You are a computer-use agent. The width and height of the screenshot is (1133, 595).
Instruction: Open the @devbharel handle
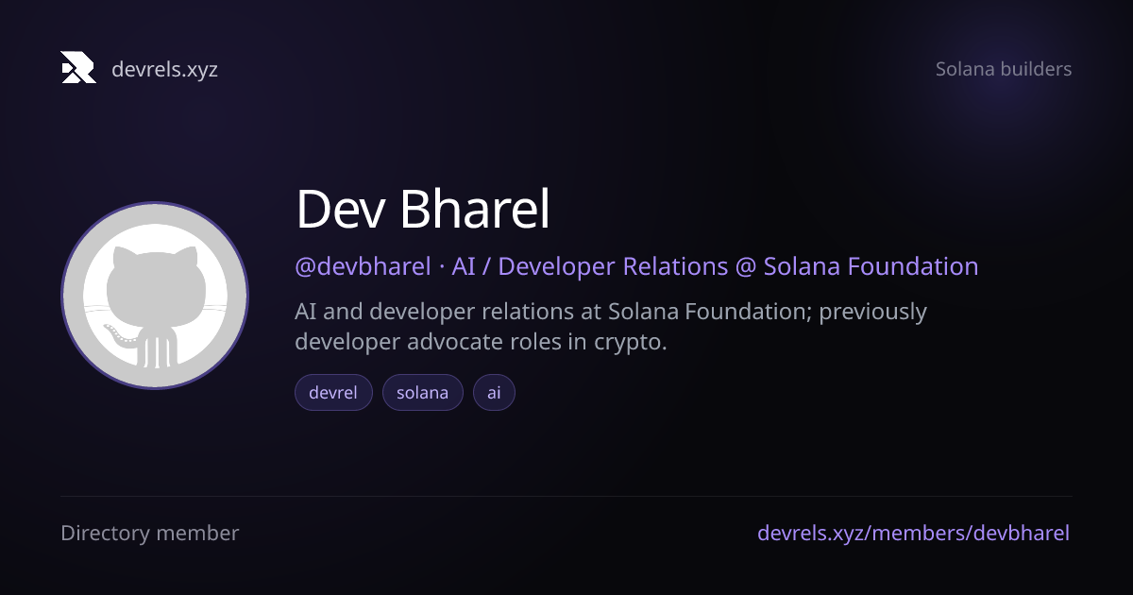coord(364,266)
